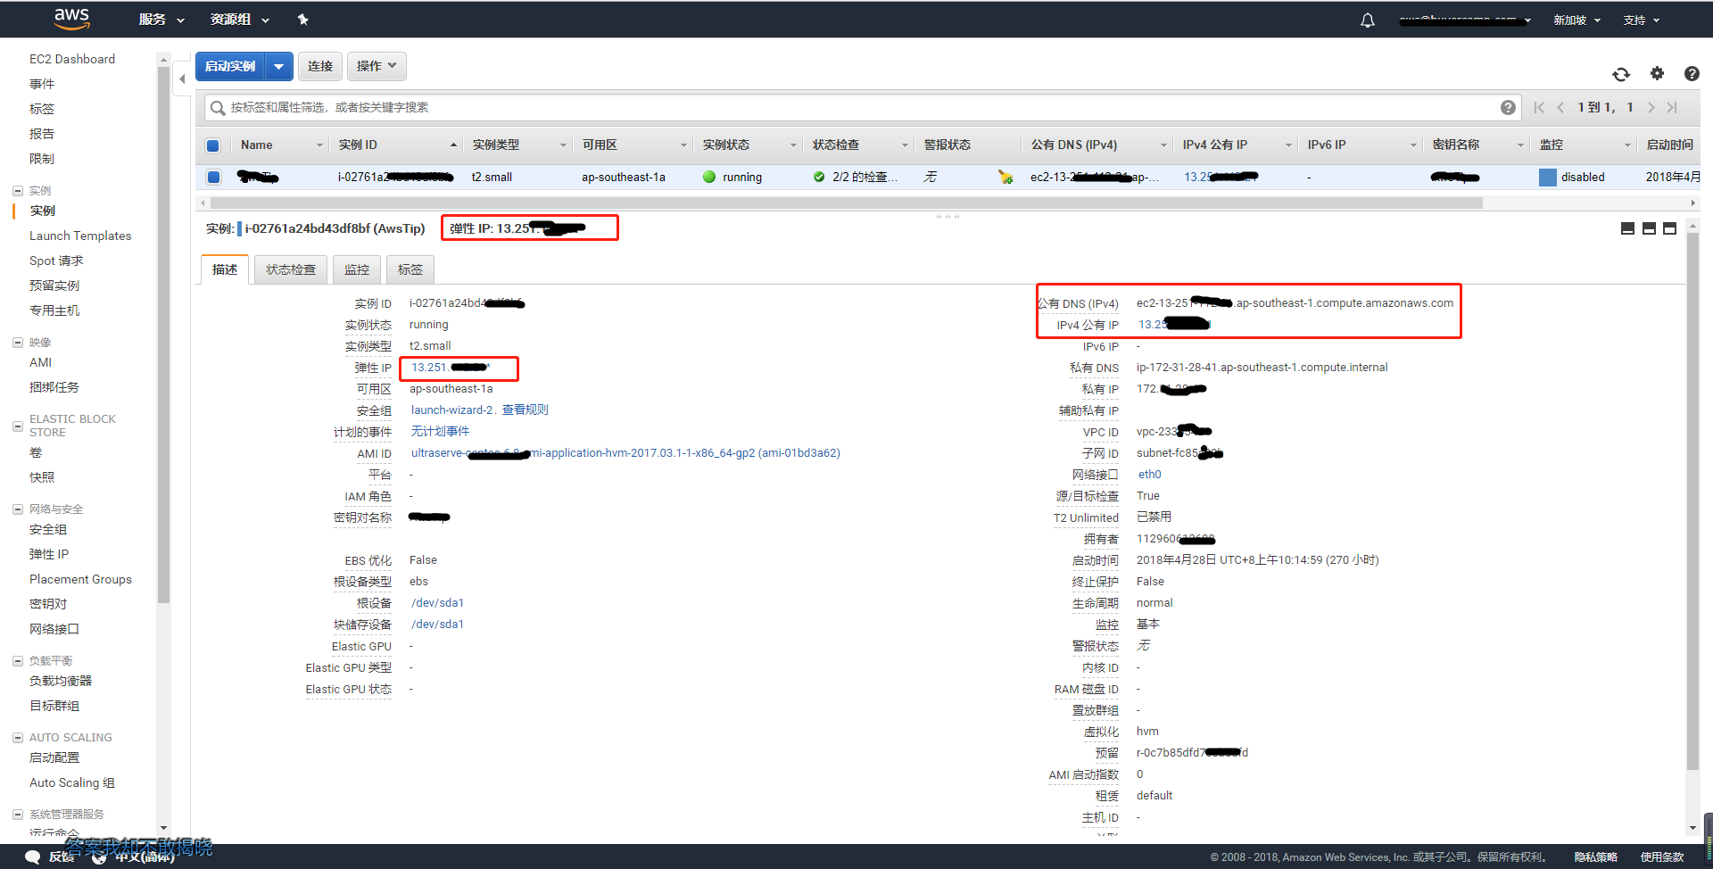Open the 服务 services menu
This screenshot has height=869, width=1713.
click(161, 19)
